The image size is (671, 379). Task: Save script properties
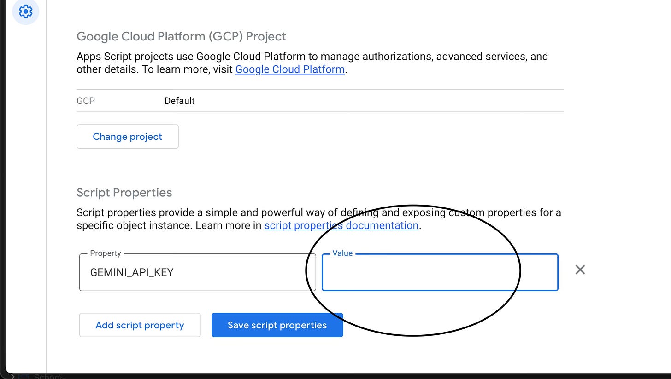[277, 325]
